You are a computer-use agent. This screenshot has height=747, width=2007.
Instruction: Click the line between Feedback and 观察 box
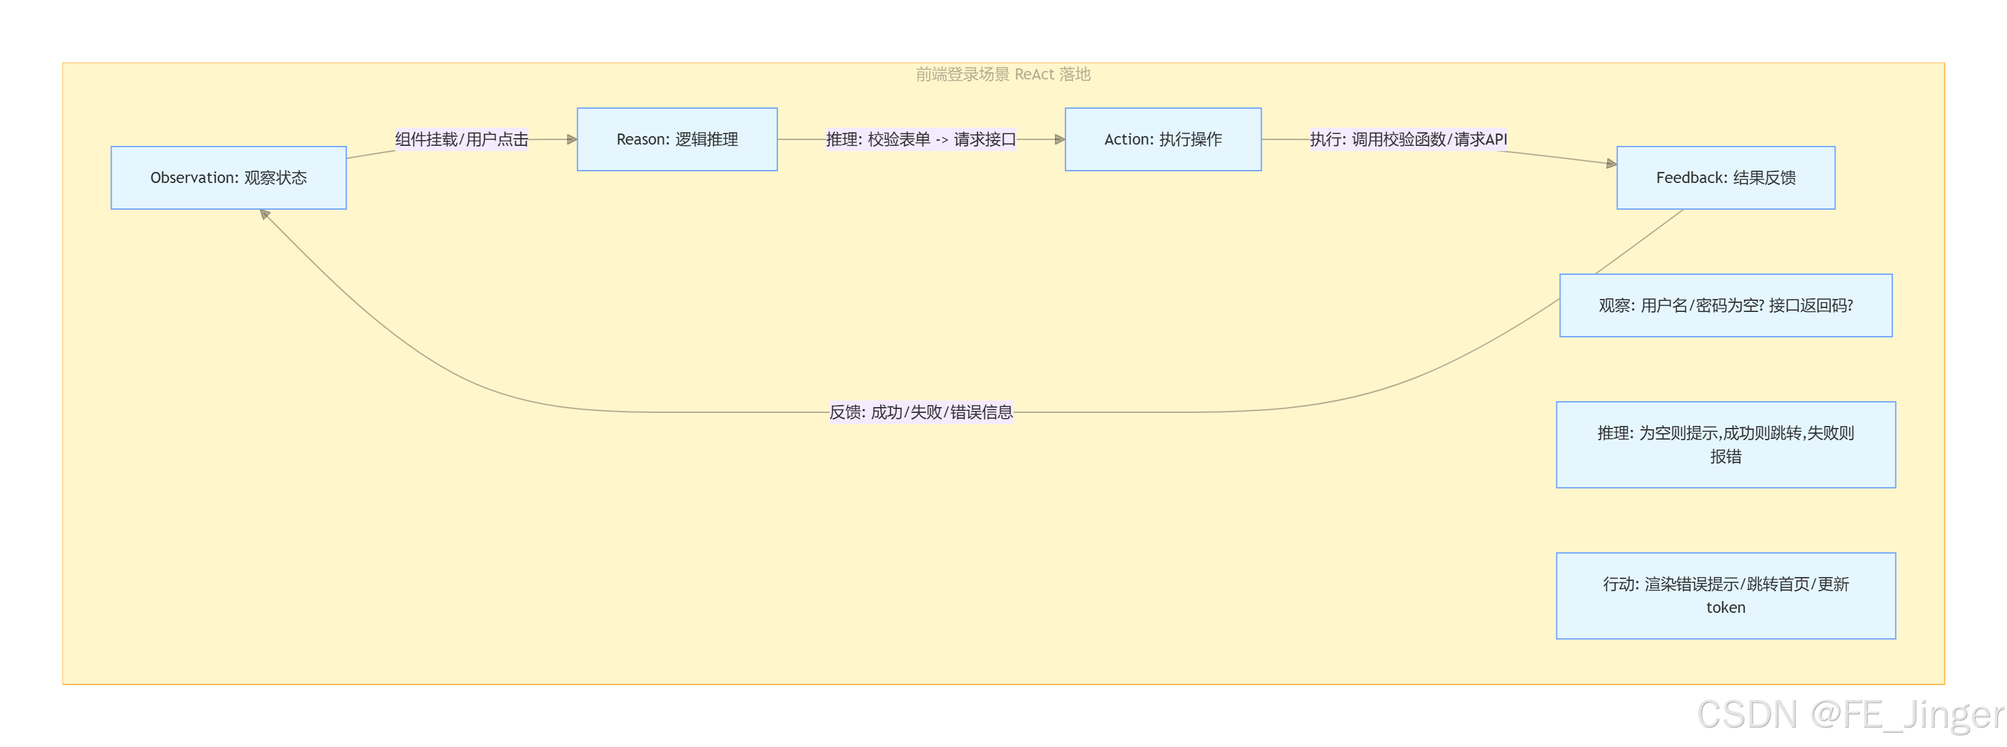(x=1640, y=241)
